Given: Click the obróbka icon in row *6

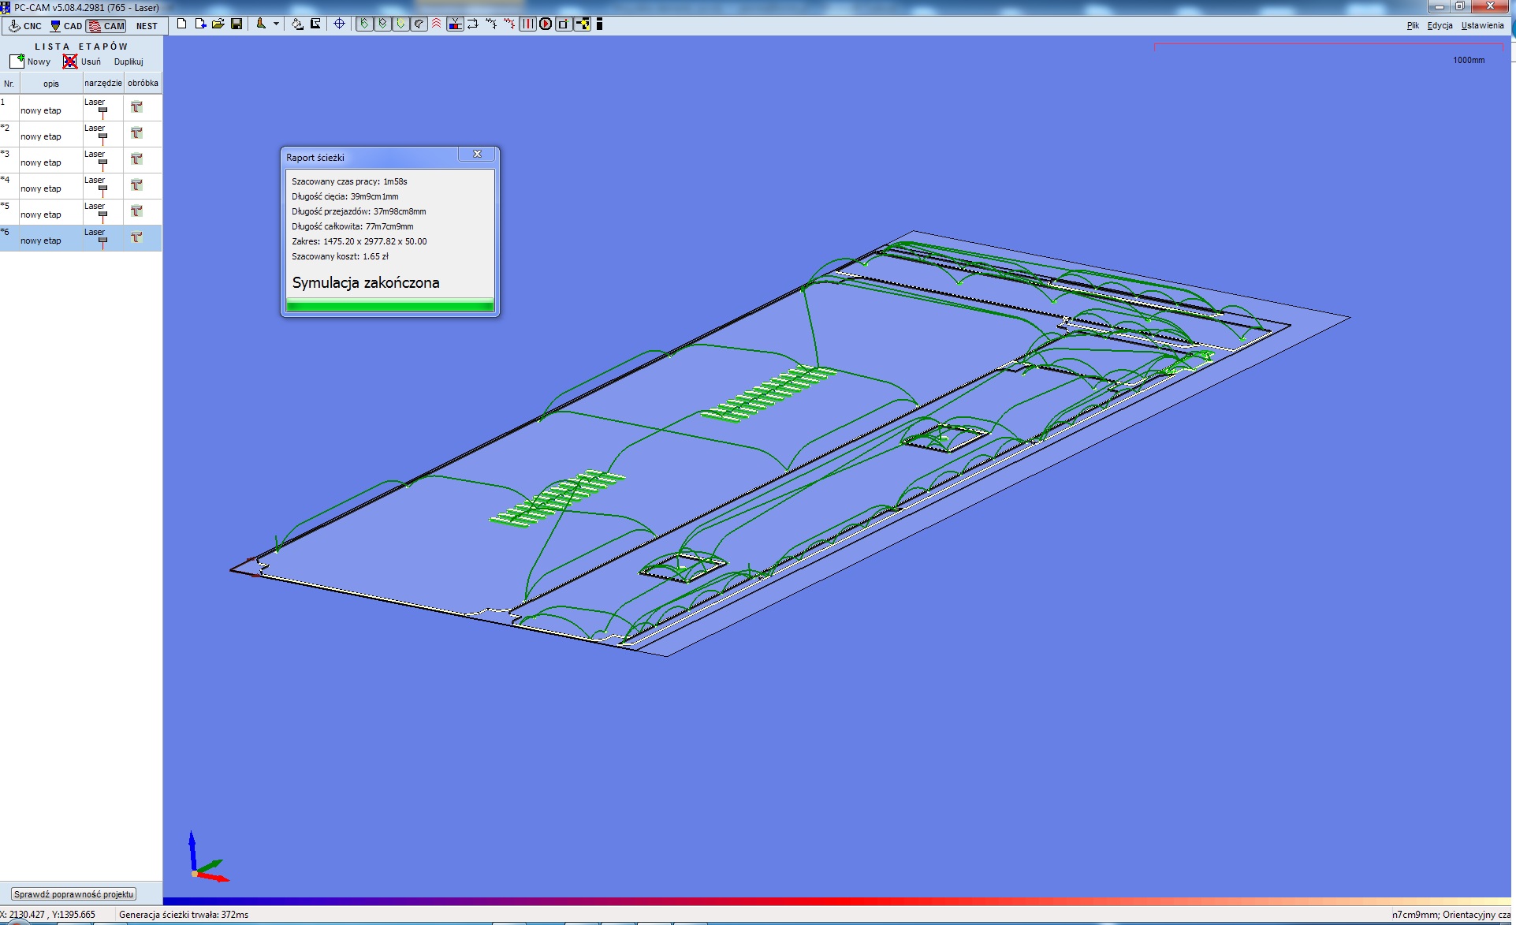Looking at the screenshot, I should [x=136, y=237].
